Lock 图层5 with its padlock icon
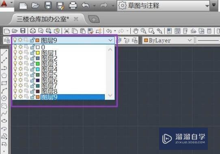 point(32,75)
